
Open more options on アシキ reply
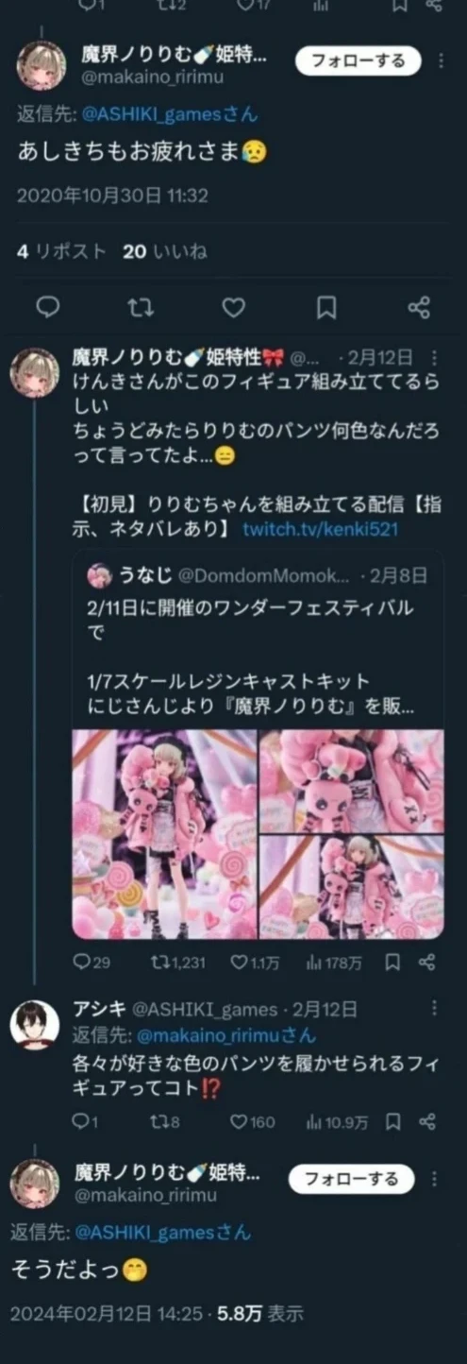pyautogui.click(x=434, y=1010)
